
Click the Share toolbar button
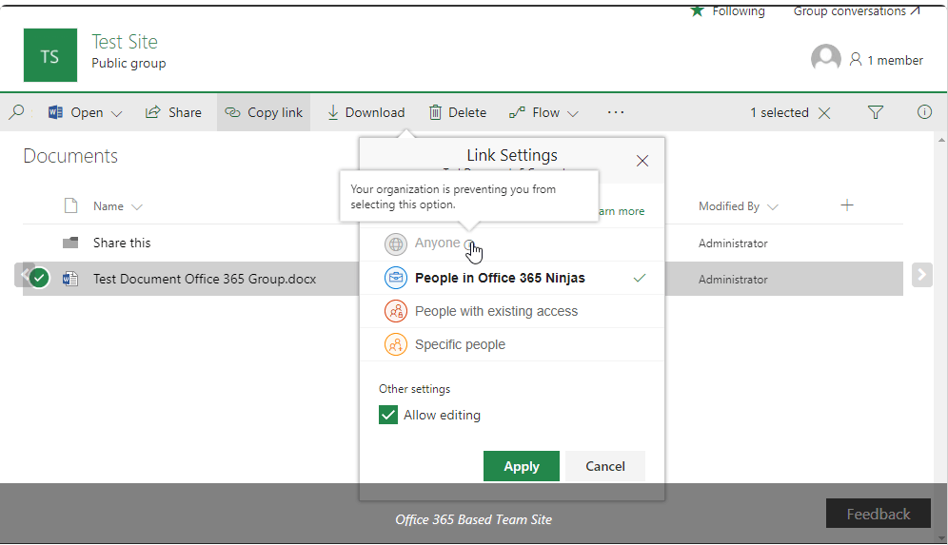pyautogui.click(x=173, y=112)
